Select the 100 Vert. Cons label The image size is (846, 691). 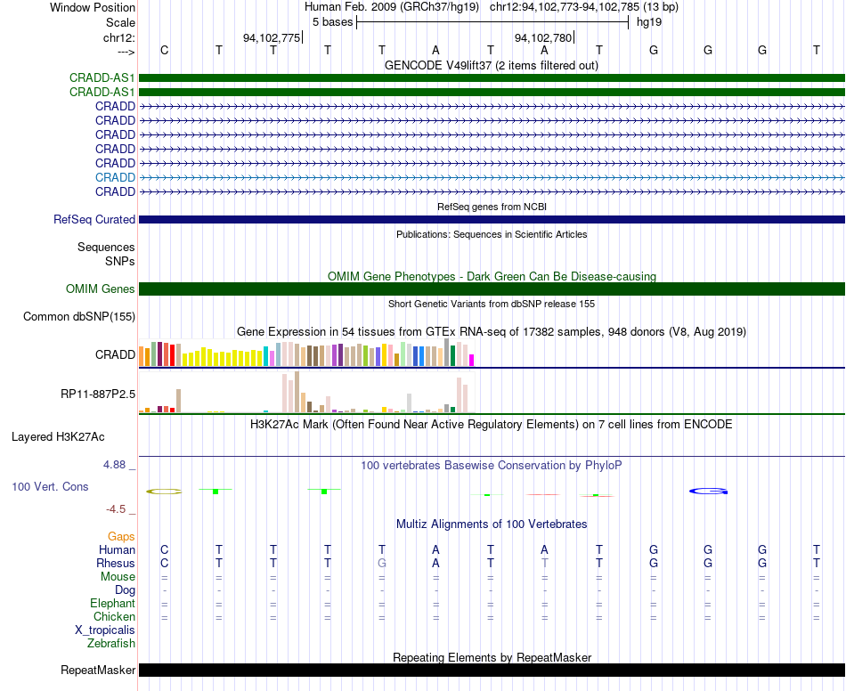click(50, 486)
